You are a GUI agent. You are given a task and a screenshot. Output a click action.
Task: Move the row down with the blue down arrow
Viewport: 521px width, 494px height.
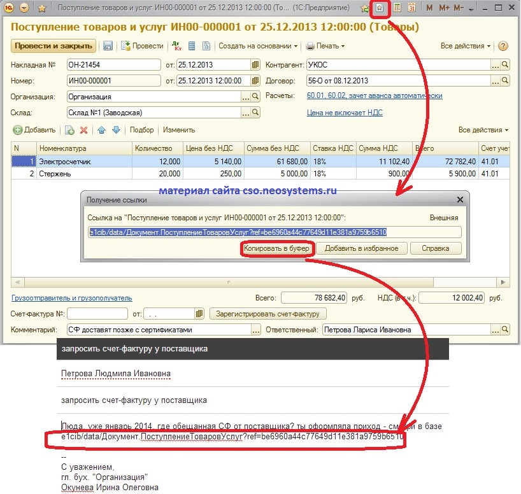[116, 130]
